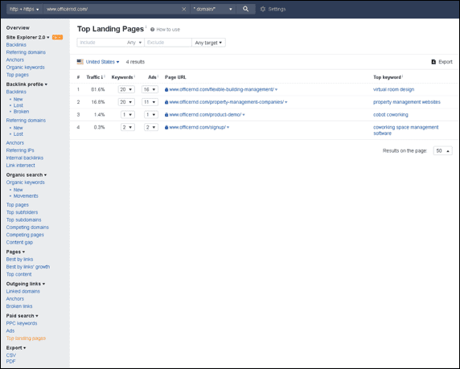The image size is (460, 369).
Task: Click the Export file icon
Action: click(433, 62)
